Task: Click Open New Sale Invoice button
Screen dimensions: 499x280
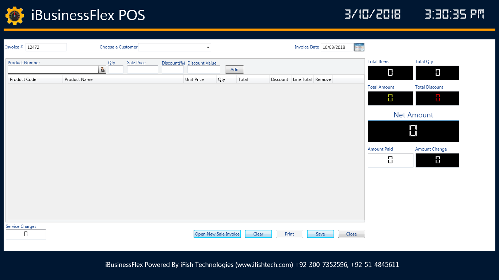Action: (x=217, y=234)
